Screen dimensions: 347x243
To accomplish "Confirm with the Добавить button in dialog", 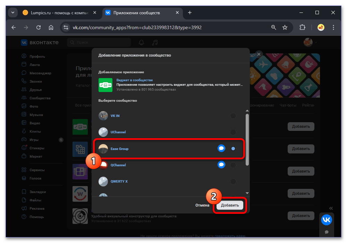I will pyautogui.click(x=230, y=206).
